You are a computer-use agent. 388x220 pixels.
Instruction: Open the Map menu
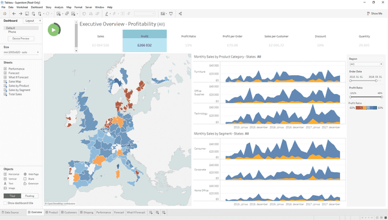[x=69, y=7]
